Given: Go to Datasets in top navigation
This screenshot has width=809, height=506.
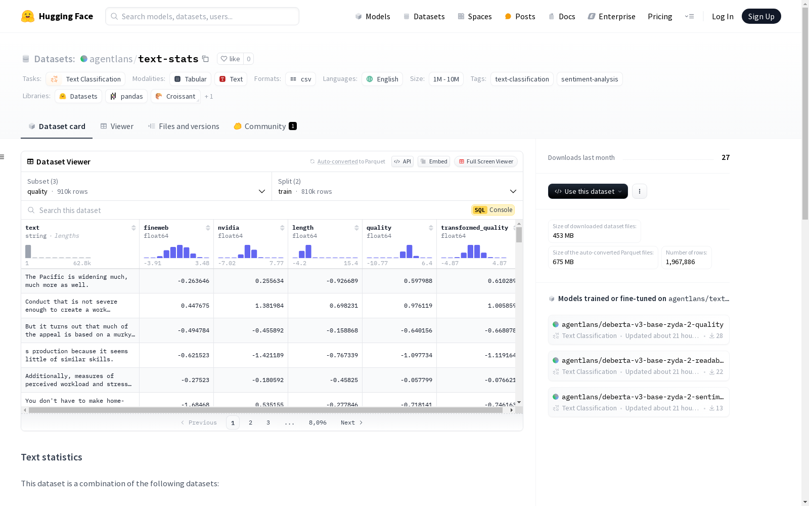Looking at the screenshot, I should (424, 16).
